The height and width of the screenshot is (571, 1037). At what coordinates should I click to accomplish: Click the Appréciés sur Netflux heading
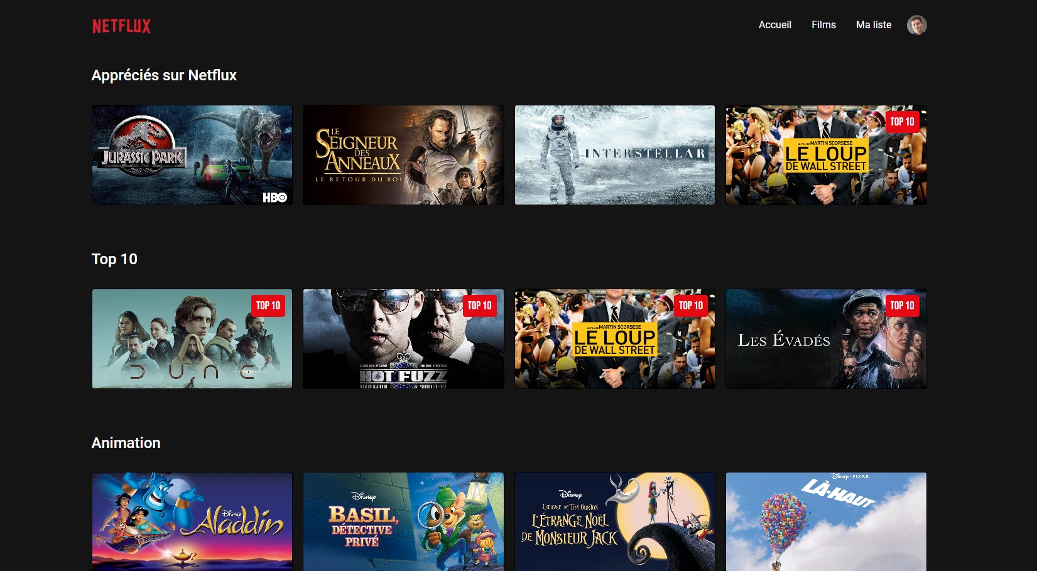[x=164, y=75]
